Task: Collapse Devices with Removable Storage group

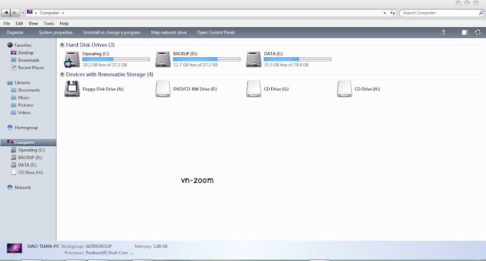Action: point(62,74)
